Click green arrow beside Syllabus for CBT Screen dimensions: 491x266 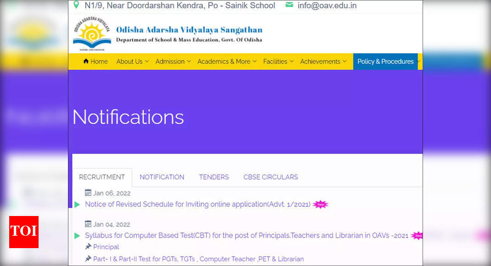(x=77, y=235)
